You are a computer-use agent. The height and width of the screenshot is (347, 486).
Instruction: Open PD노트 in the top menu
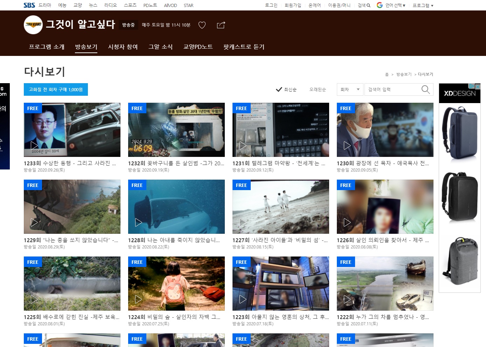[x=150, y=5]
